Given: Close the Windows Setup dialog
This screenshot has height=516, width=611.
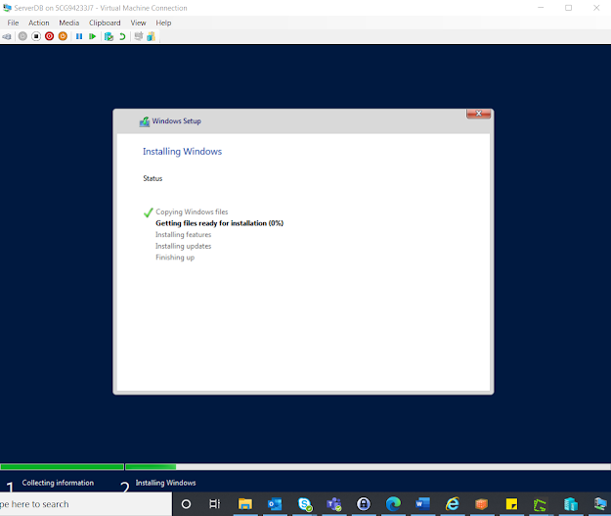Looking at the screenshot, I should [x=478, y=114].
